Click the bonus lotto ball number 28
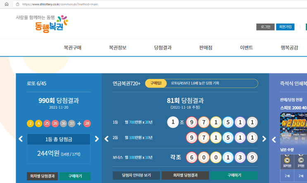307x183 pixels. tap(87, 124)
